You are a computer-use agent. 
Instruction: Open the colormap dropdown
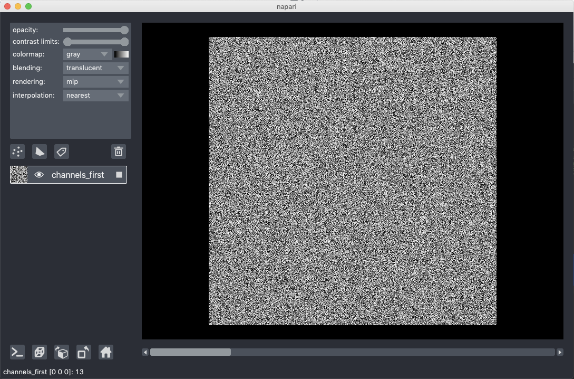pos(87,54)
